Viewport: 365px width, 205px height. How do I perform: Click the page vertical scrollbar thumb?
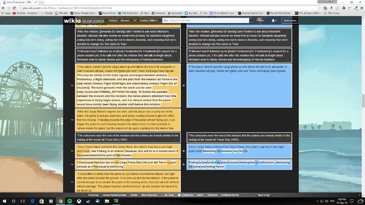point(363,101)
